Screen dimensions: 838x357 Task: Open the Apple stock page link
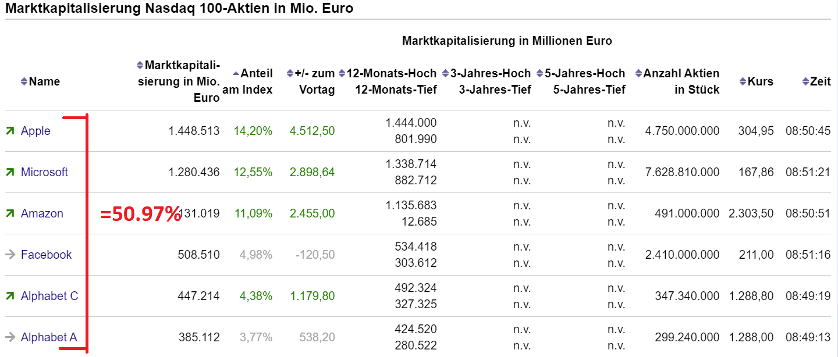(x=35, y=131)
